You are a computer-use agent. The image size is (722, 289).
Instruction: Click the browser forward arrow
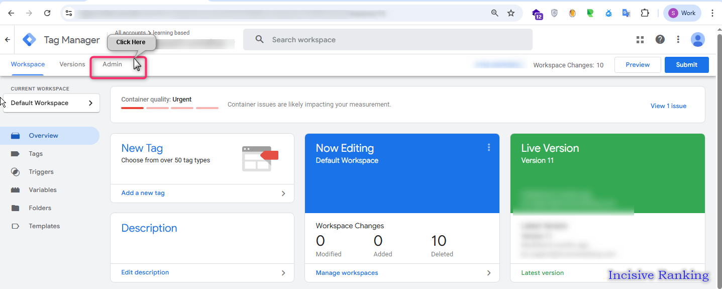point(29,13)
